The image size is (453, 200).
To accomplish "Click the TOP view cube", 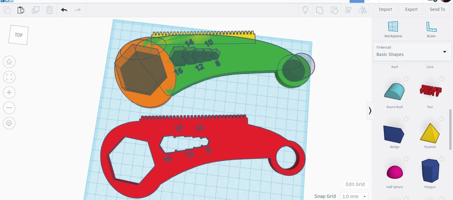I will [19, 35].
